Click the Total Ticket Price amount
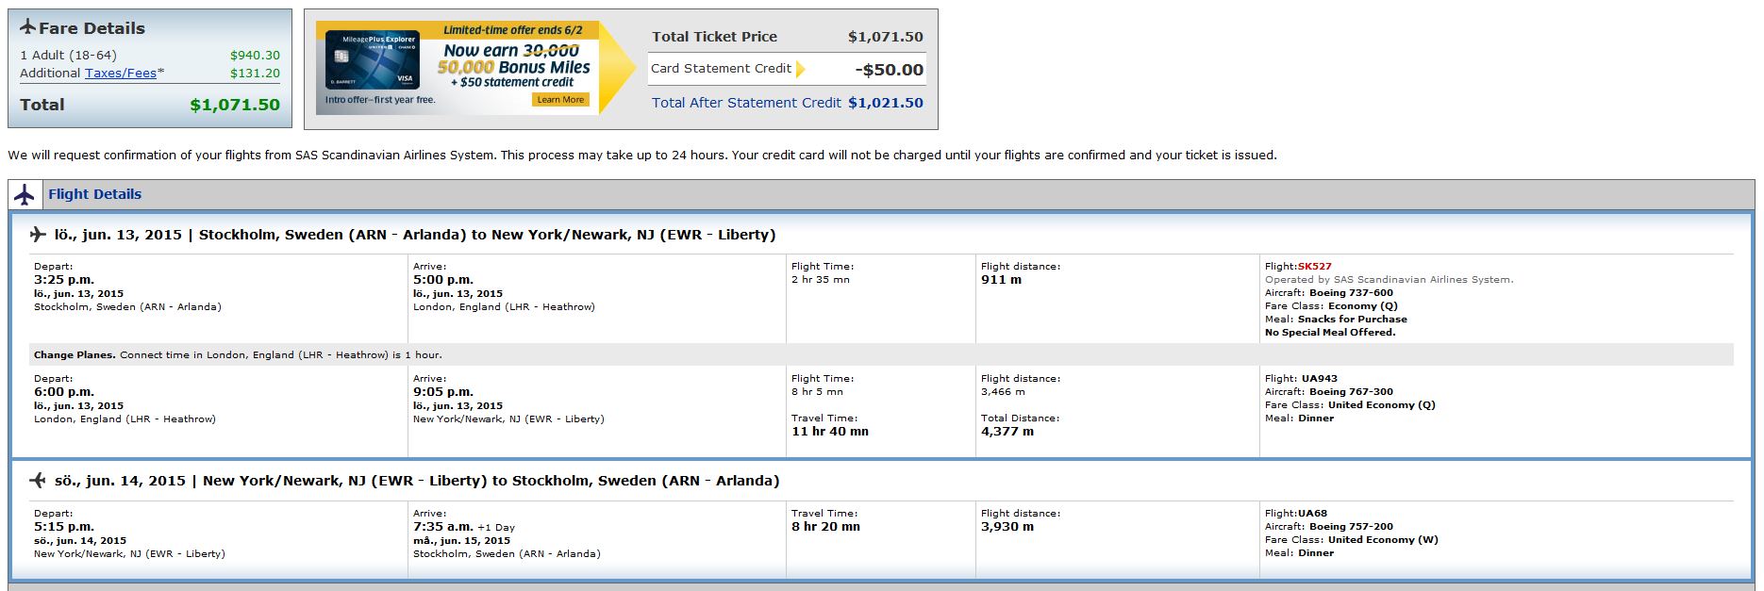This screenshot has height=591, width=1764. tap(885, 37)
